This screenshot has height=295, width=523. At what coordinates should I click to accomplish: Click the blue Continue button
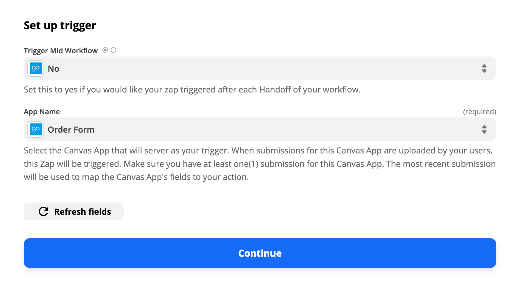pos(260,253)
